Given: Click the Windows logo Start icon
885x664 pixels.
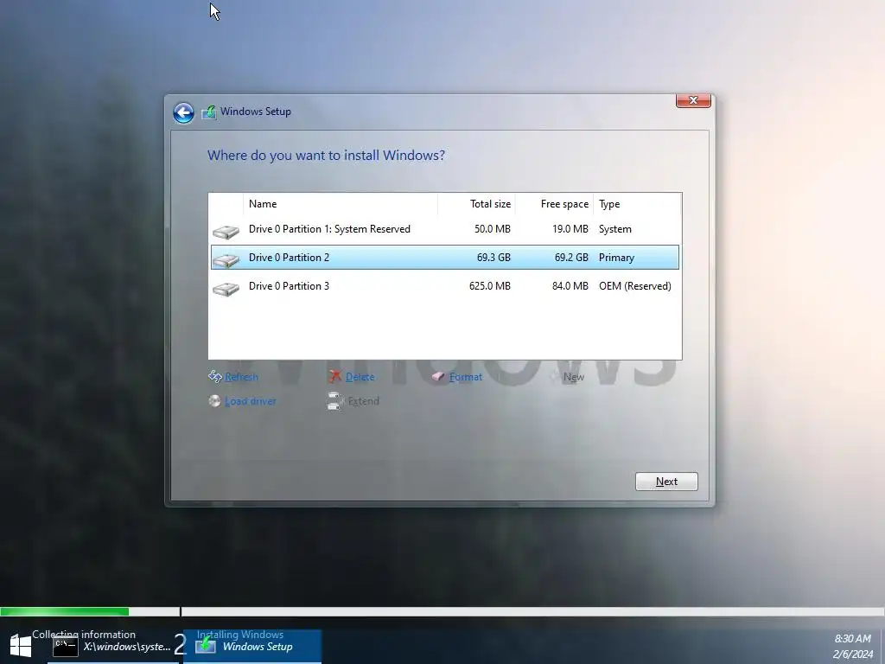Looking at the screenshot, I should 21,645.
